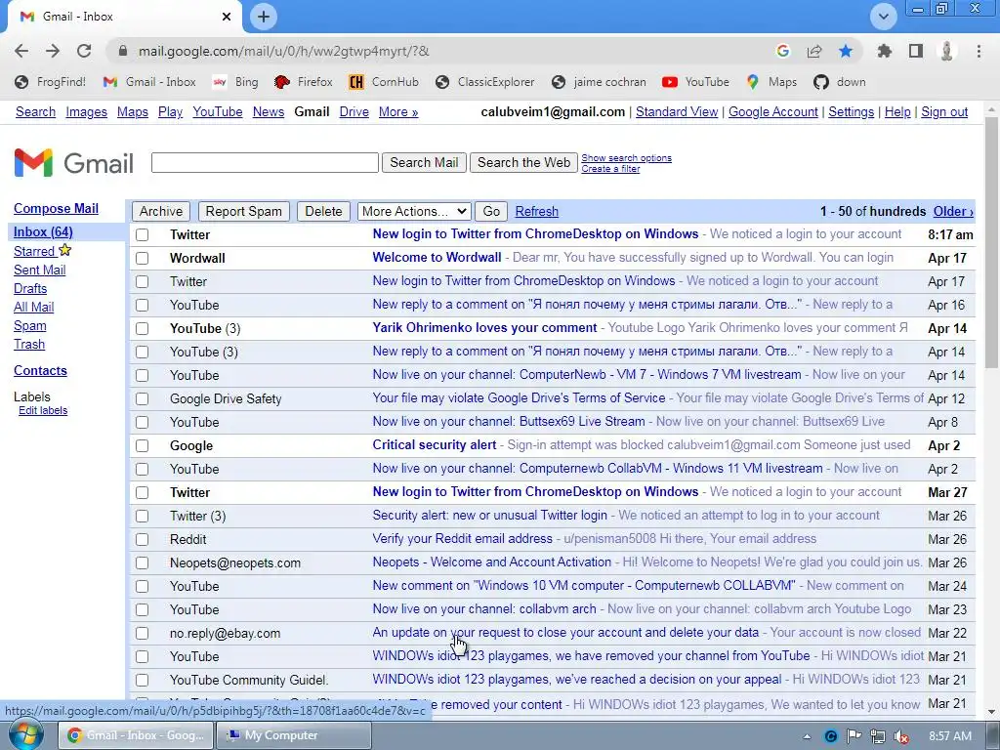Open the Spam folder
Image resolution: width=1000 pixels, height=750 pixels.
coord(30,325)
